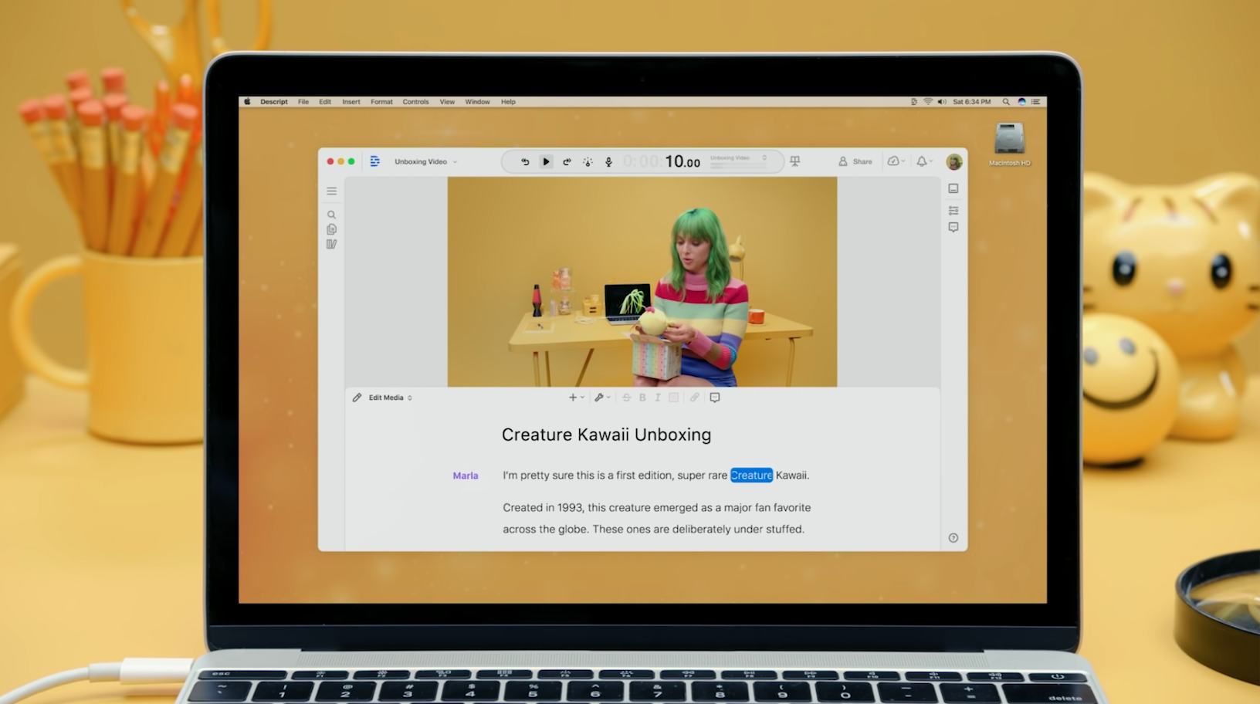This screenshot has height=704, width=1260.
Task: Open the sync status cloud dropdown
Action: (896, 161)
